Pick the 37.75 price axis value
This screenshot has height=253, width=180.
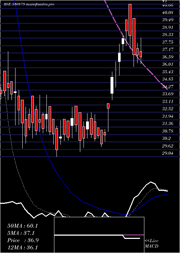168,42
